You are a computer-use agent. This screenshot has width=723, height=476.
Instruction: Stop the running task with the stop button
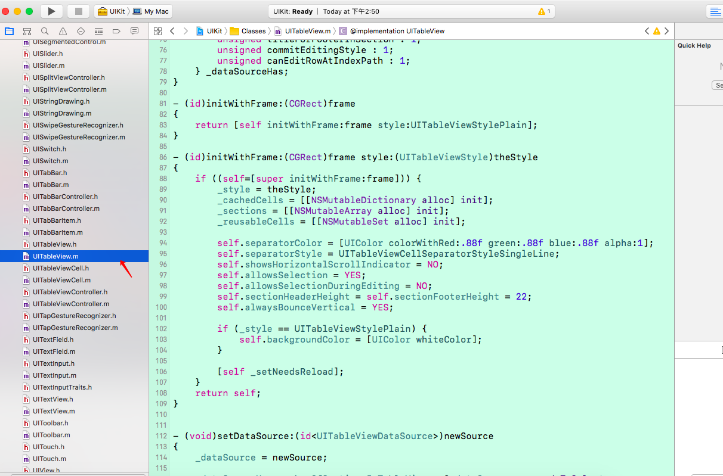coord(78,11)
